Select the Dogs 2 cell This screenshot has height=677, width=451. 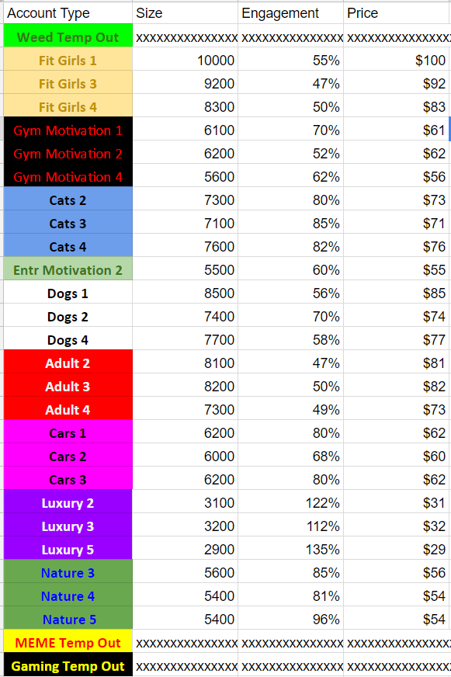[x=68, y=316]
